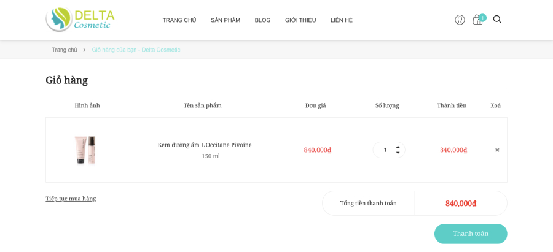Follow the Tiếp tục mua hàng link
This screenshot has width=553, height=252.
pos(71,199)
